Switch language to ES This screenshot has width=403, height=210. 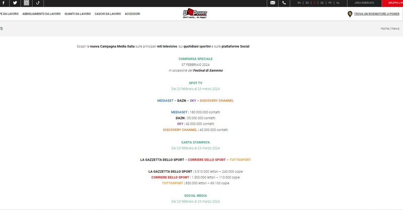(x=307, y=3)
